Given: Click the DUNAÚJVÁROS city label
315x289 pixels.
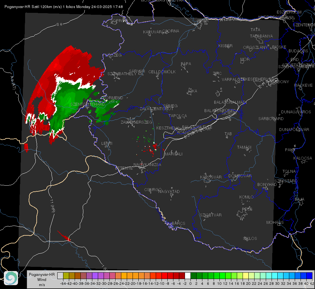Looking at the screenshot, I should pos(296,112).
